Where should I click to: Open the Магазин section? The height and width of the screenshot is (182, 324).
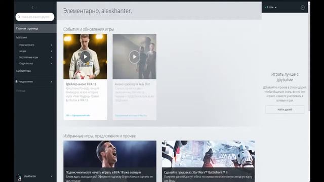(21, 37)
